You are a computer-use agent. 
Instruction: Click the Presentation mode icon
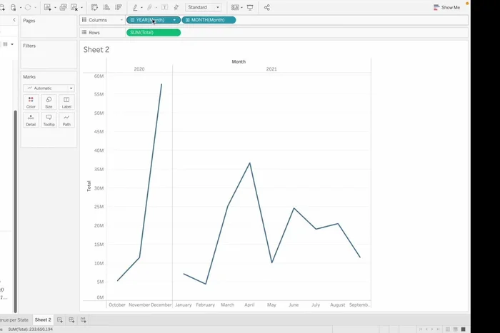click(x=250, y=7)
